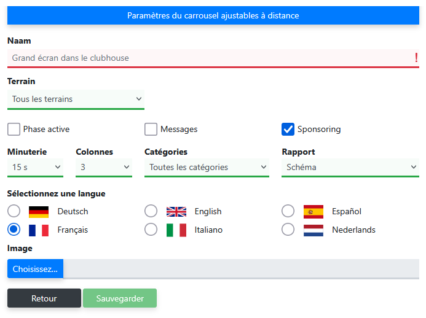Tick the Messages checkbox

pyautogui.click(x=151, y=129)
